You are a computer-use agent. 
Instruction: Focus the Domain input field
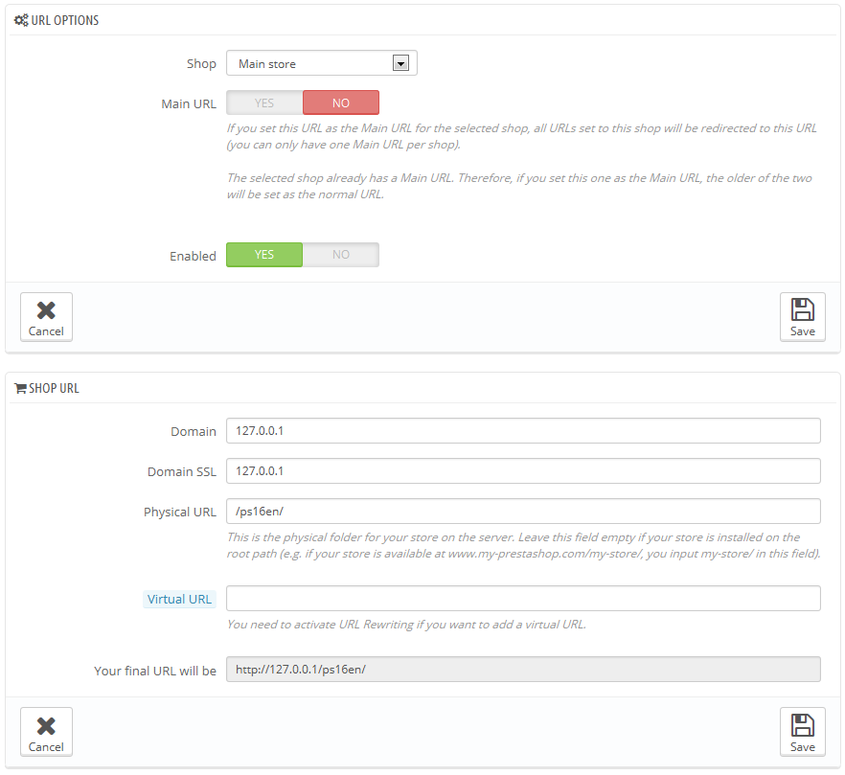point(523,431)
